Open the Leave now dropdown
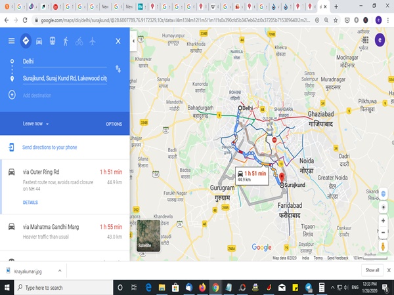The height and width of the screenshot is (295, 394). pyautogui.click(x=35, y=124)
